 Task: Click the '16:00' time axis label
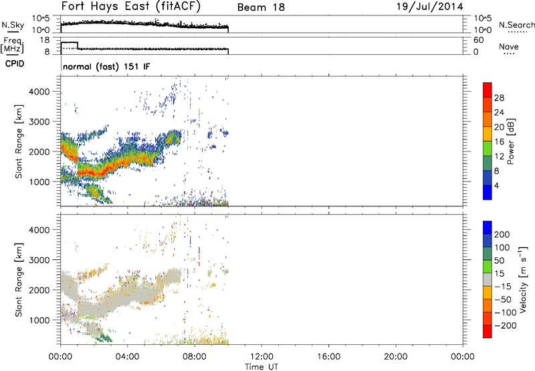(328, 357)
